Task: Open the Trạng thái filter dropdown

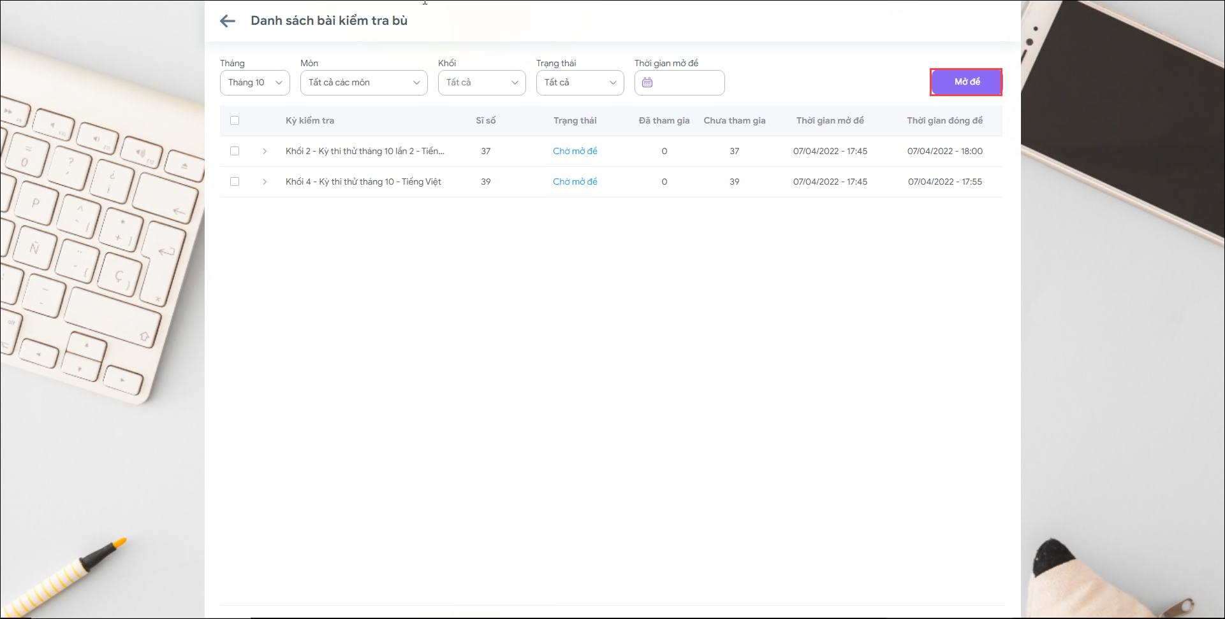Action: pos(580,83)
